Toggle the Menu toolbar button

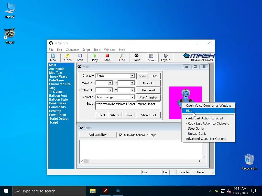point(151,58)
